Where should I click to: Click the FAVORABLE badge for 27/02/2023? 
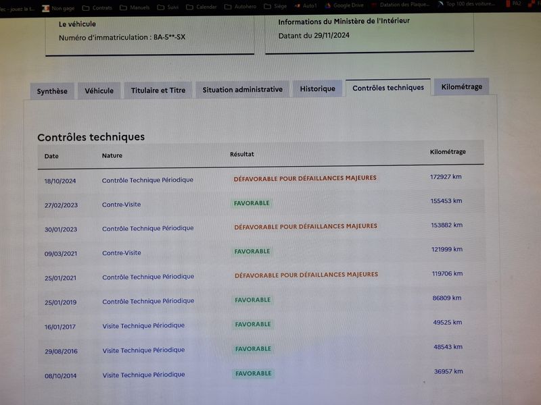[x=252, y=203]
